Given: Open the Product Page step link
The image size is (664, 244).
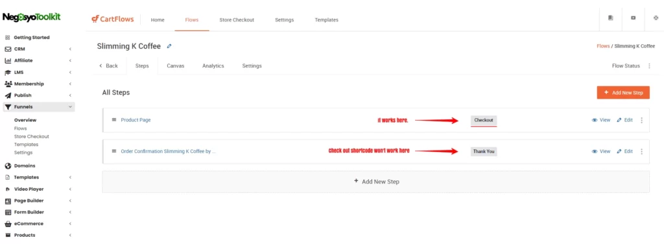Looking at the screenshot, I should [x=136, y=120].
